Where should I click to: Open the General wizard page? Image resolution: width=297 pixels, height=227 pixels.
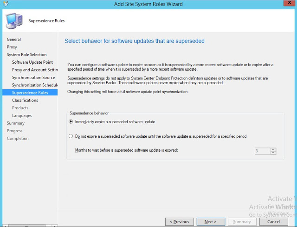point(14,40)
